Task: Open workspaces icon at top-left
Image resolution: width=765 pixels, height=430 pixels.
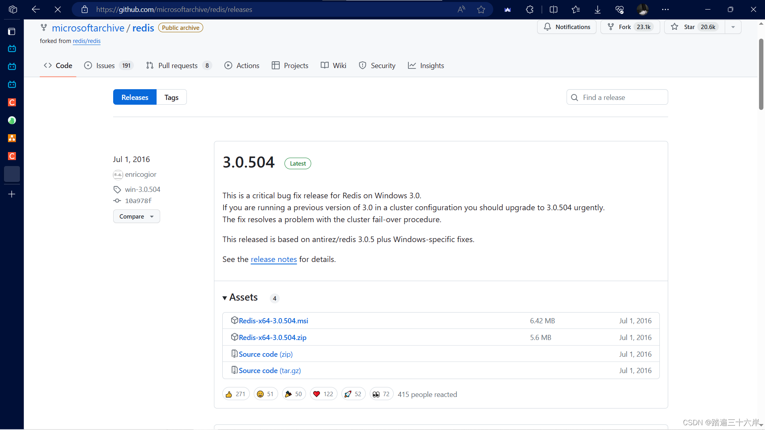Action: (13, 9)
